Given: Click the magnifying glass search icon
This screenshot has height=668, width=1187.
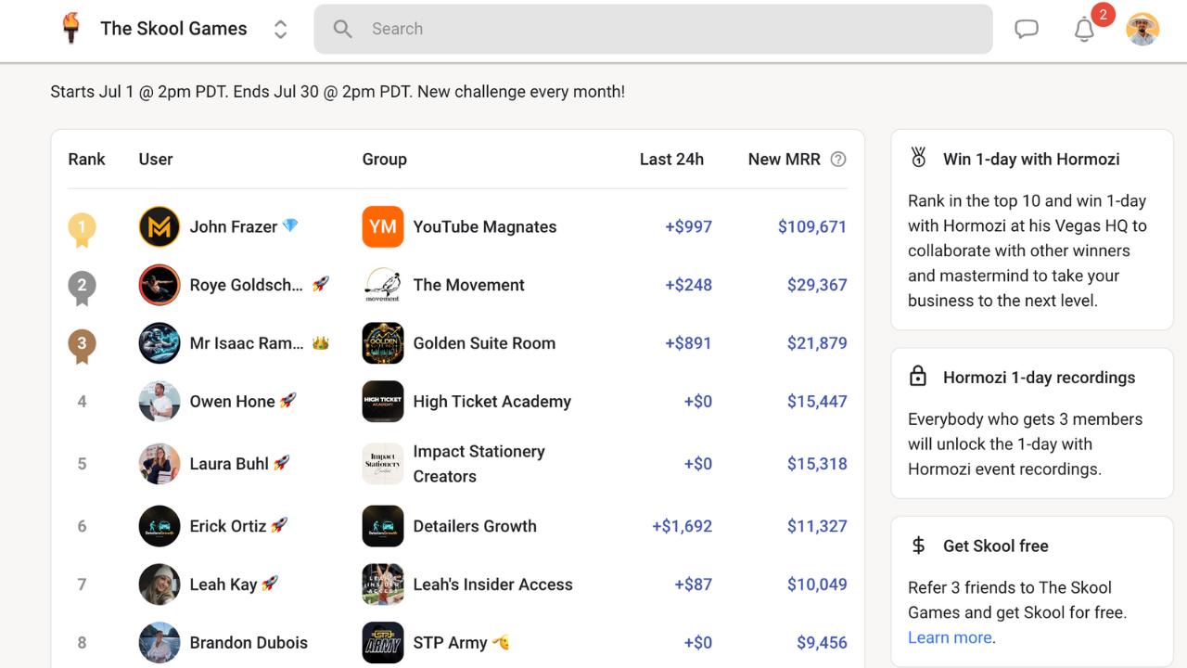Looking at the screenshot, I should point(343,29).
